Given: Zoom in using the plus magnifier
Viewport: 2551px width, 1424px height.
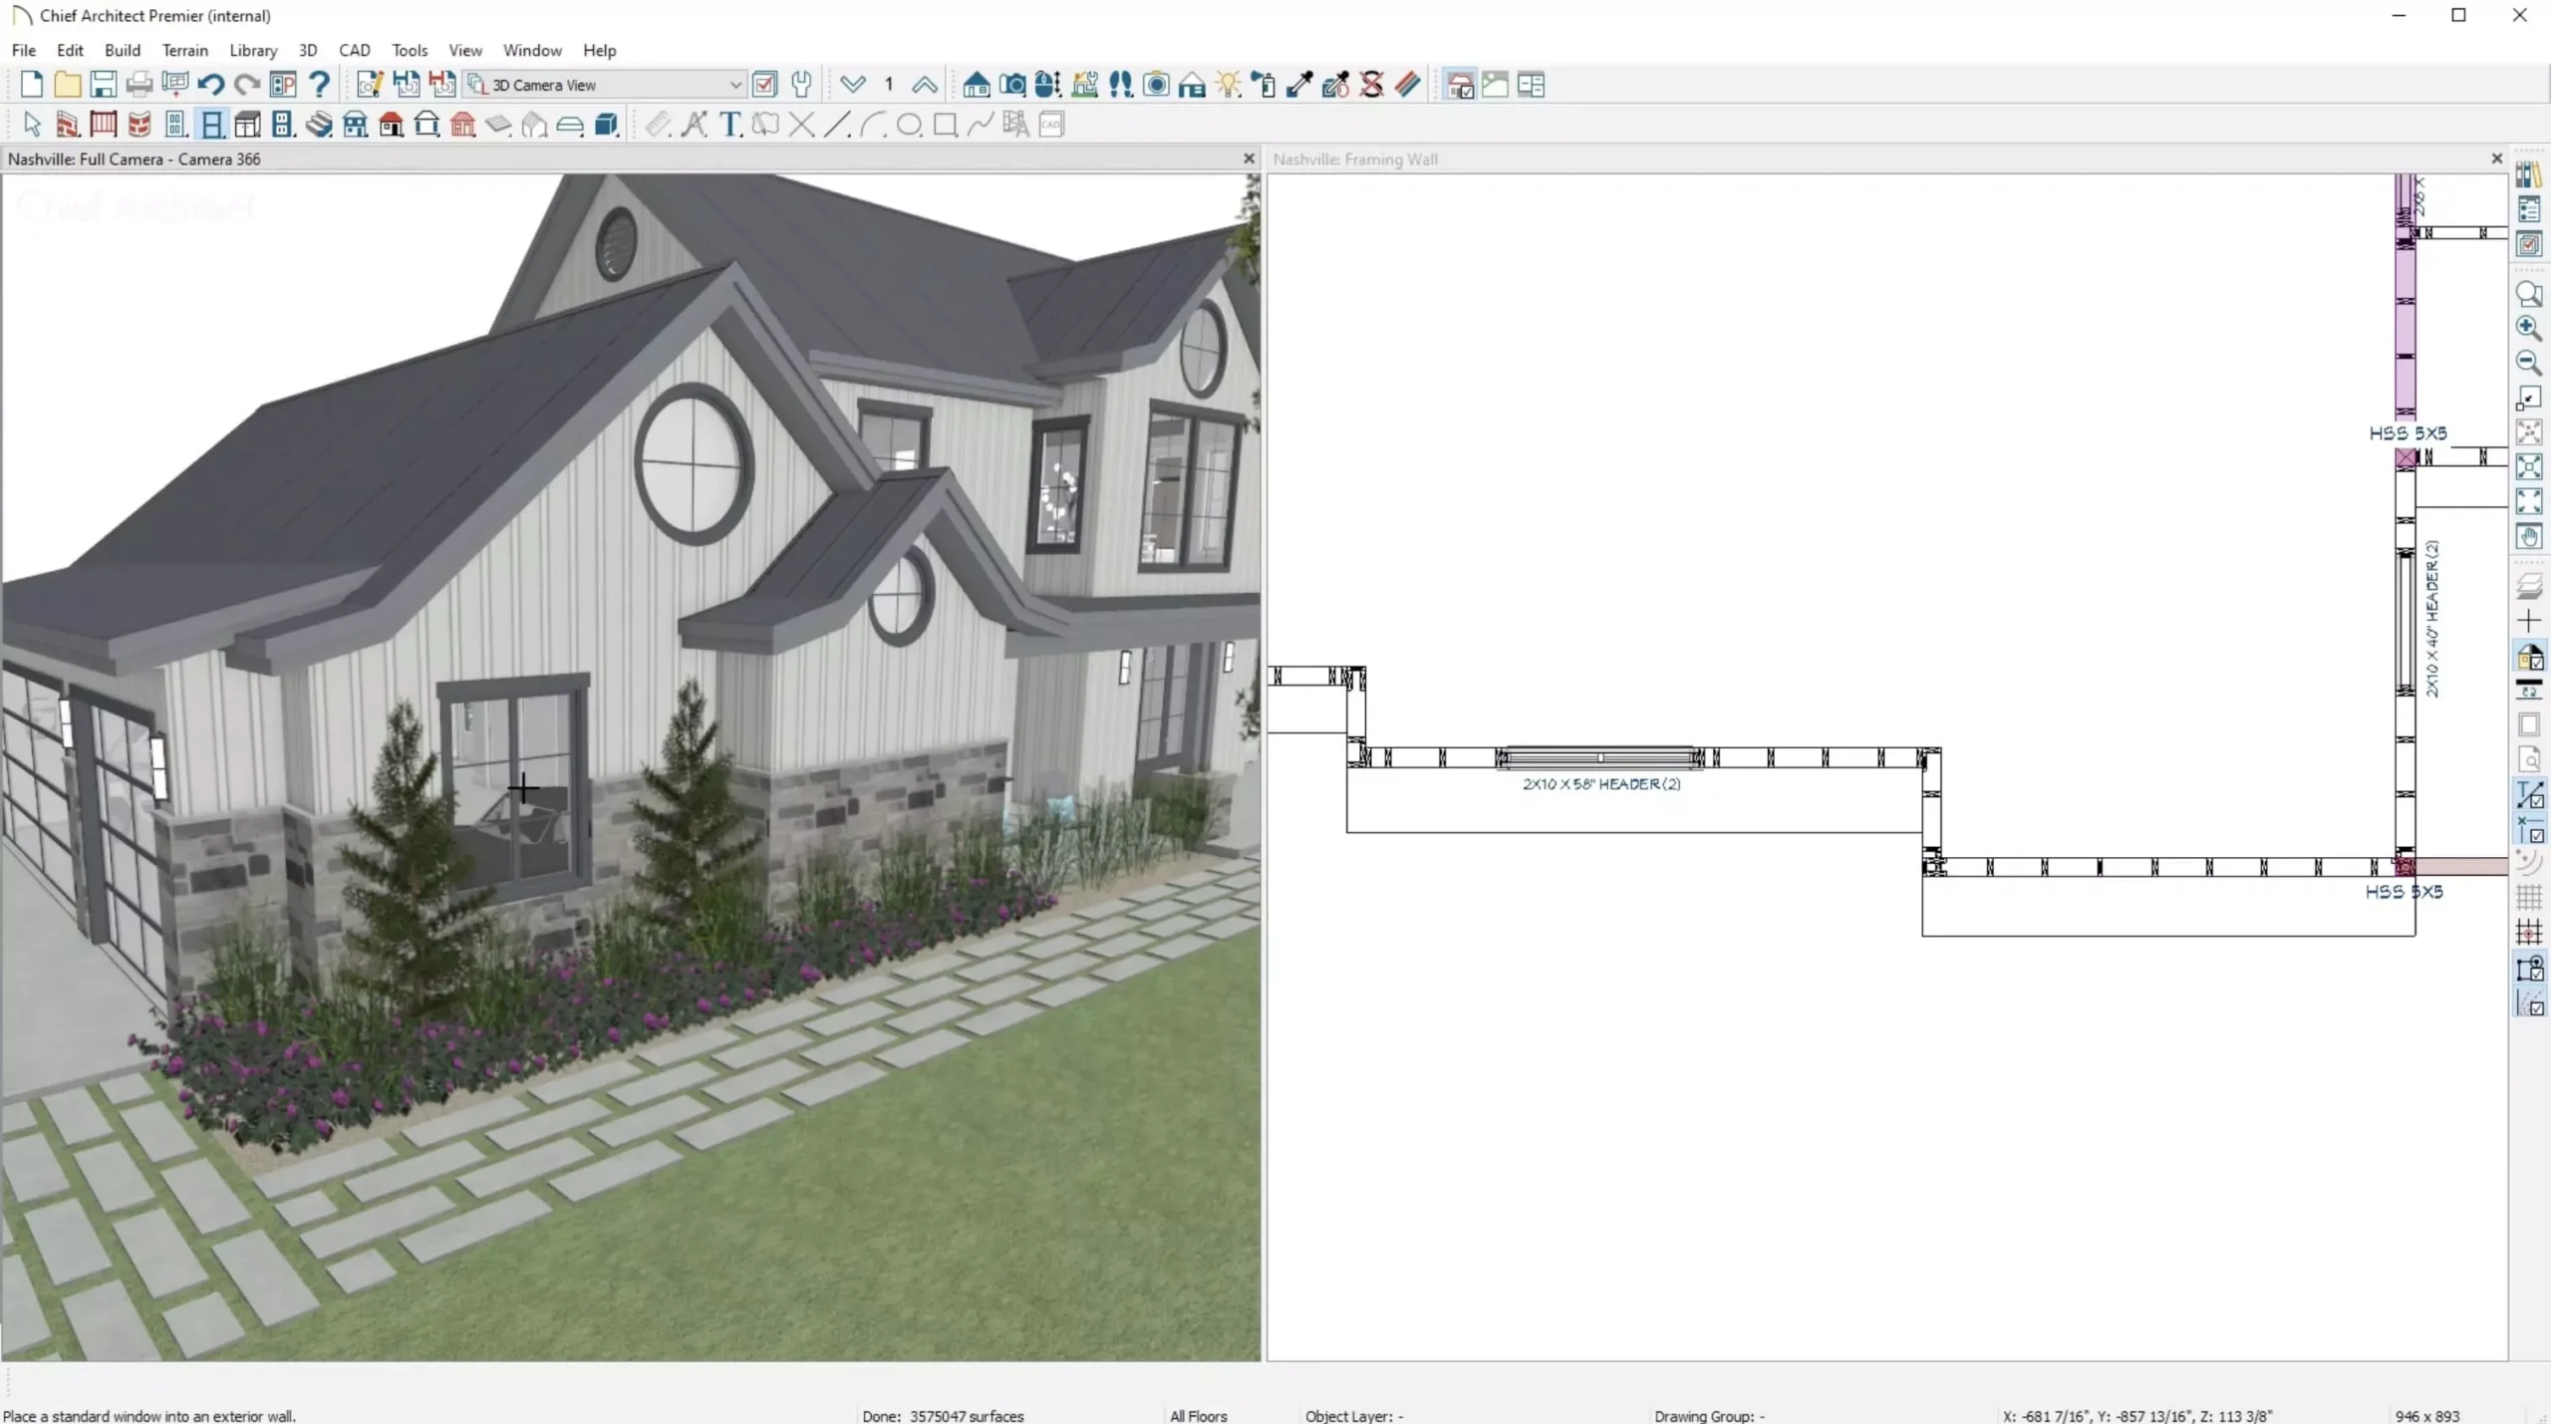Looking at the screenshot, I should (x=2529, y=328).
